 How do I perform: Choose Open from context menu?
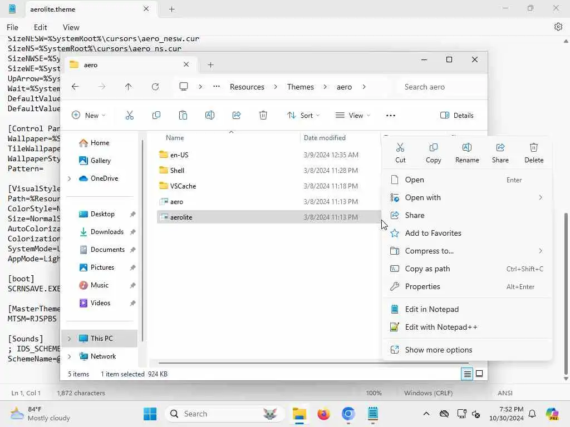(467, 180)
